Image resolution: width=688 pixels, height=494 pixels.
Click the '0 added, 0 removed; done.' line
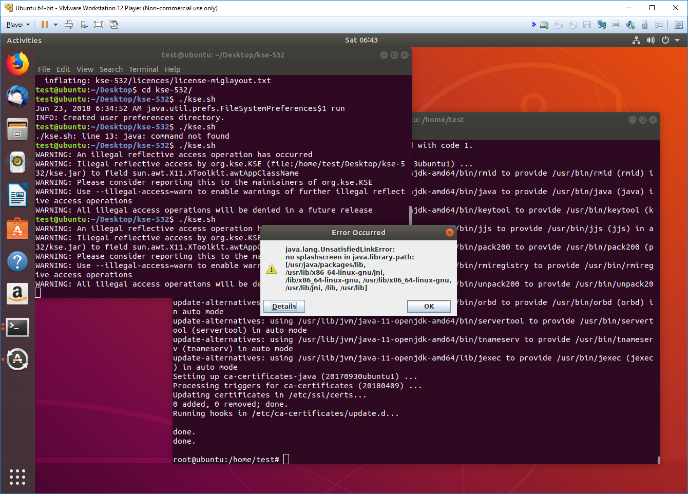[231, 404]
